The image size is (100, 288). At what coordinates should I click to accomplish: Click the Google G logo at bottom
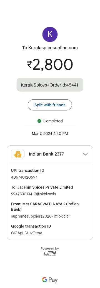click(45, 280)
